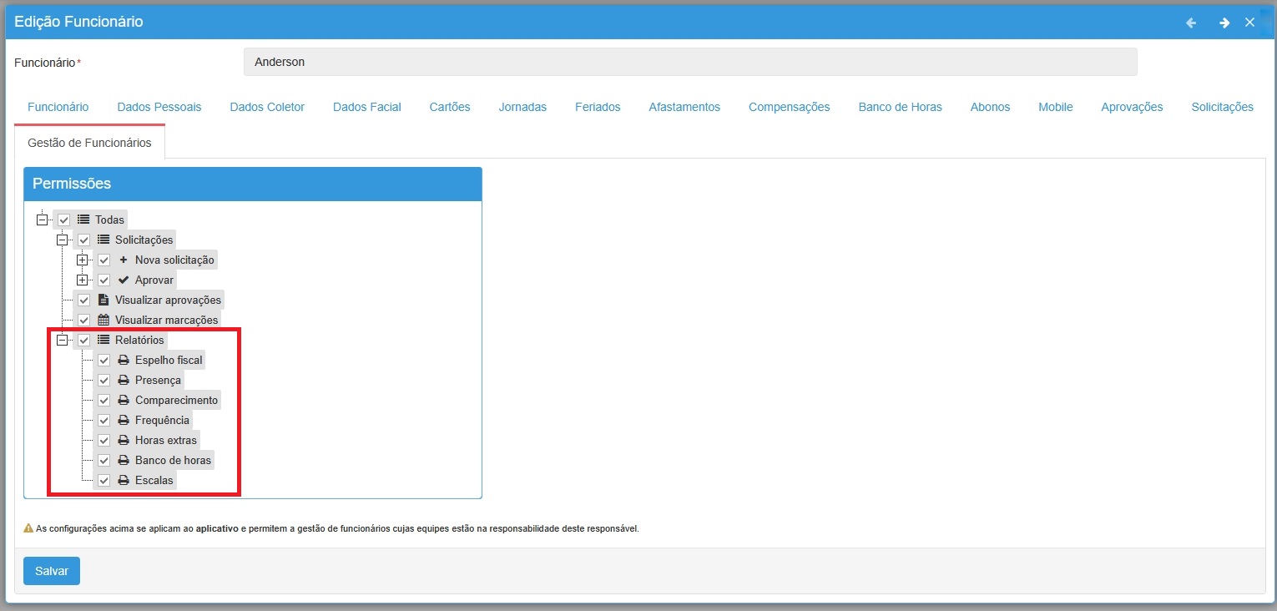
Task: Uncheck the Todas permissions checkbox
Action: pyautogui.click(x=64, y=220)
